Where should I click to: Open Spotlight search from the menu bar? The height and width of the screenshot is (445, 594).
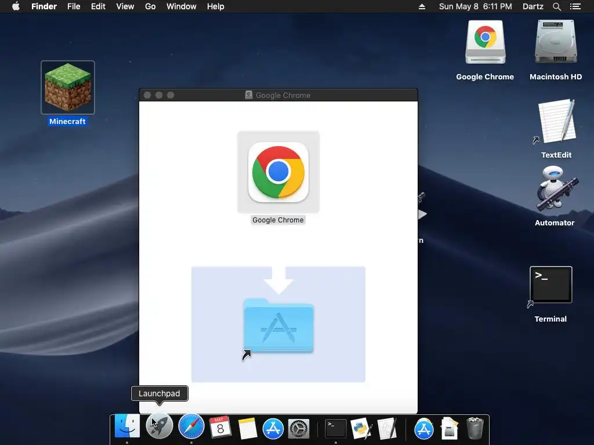click(556, 7)
